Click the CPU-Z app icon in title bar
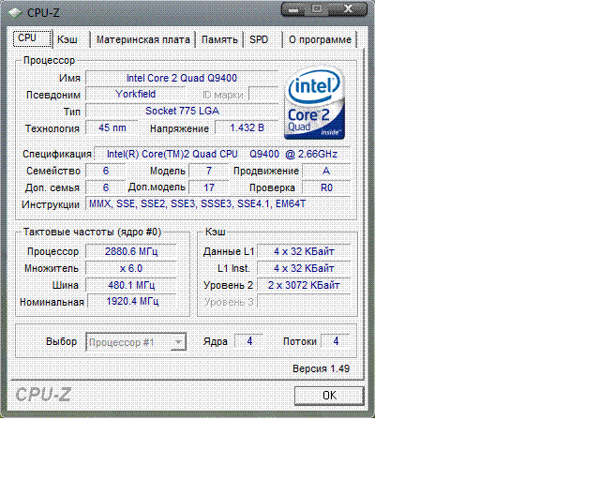 [x=15, y=13]
